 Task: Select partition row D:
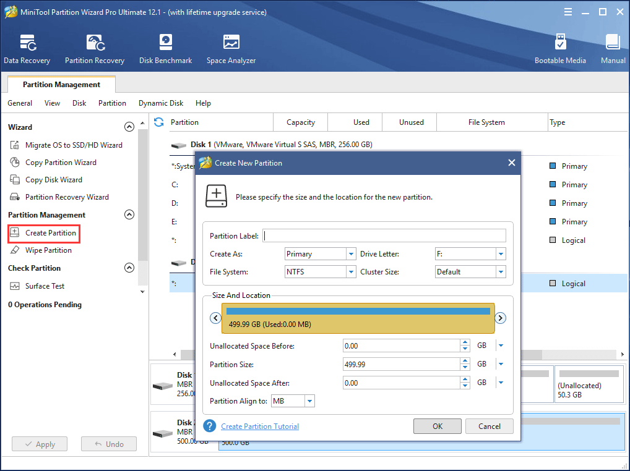coord(175,203)
